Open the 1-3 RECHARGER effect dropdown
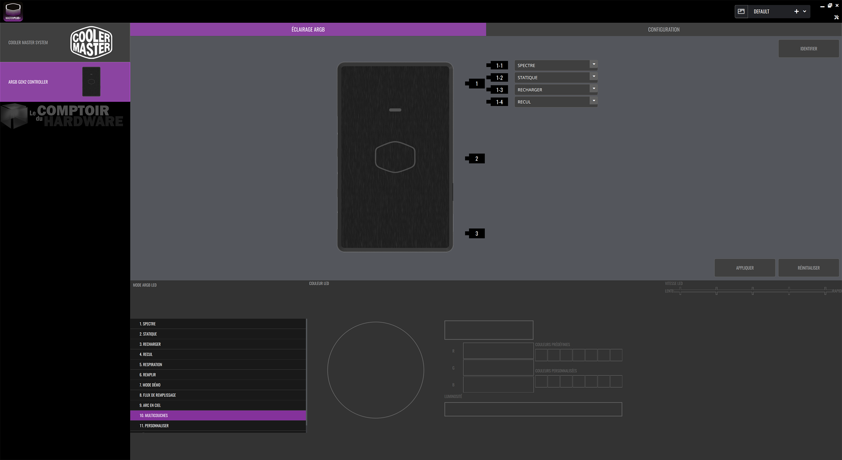Viewport: 842px width, 460px height. [593, 89]
